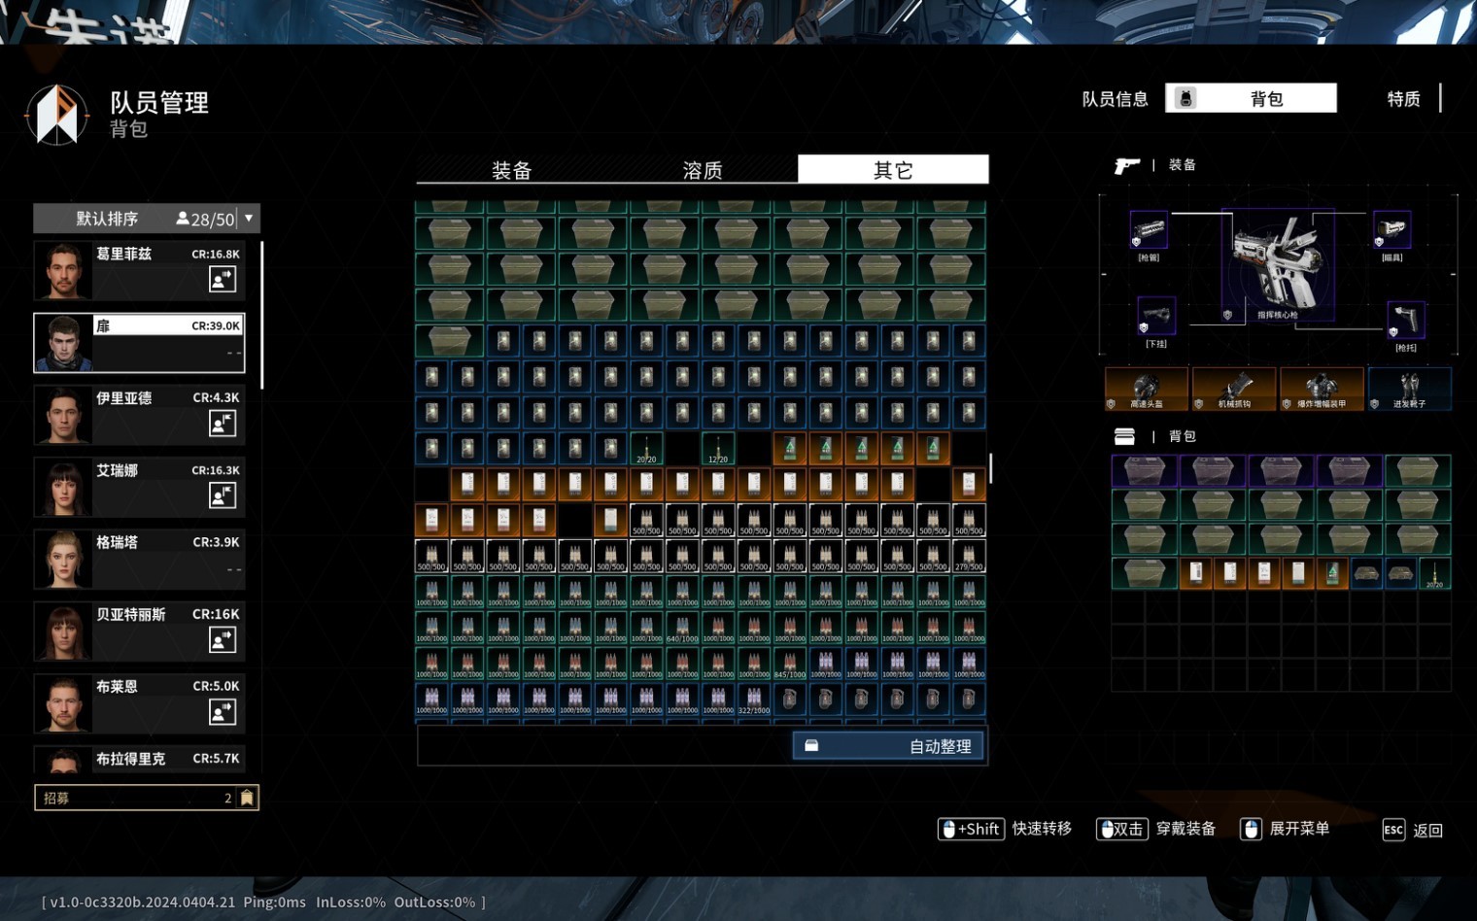Click the ESC 返回 back button
This screenshot has height=921, width=1477.
(x=1413, y=830)
